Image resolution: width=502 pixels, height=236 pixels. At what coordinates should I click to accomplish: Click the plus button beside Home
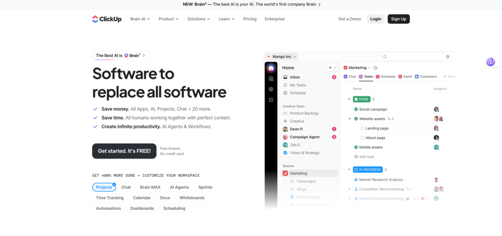[332, 68]
